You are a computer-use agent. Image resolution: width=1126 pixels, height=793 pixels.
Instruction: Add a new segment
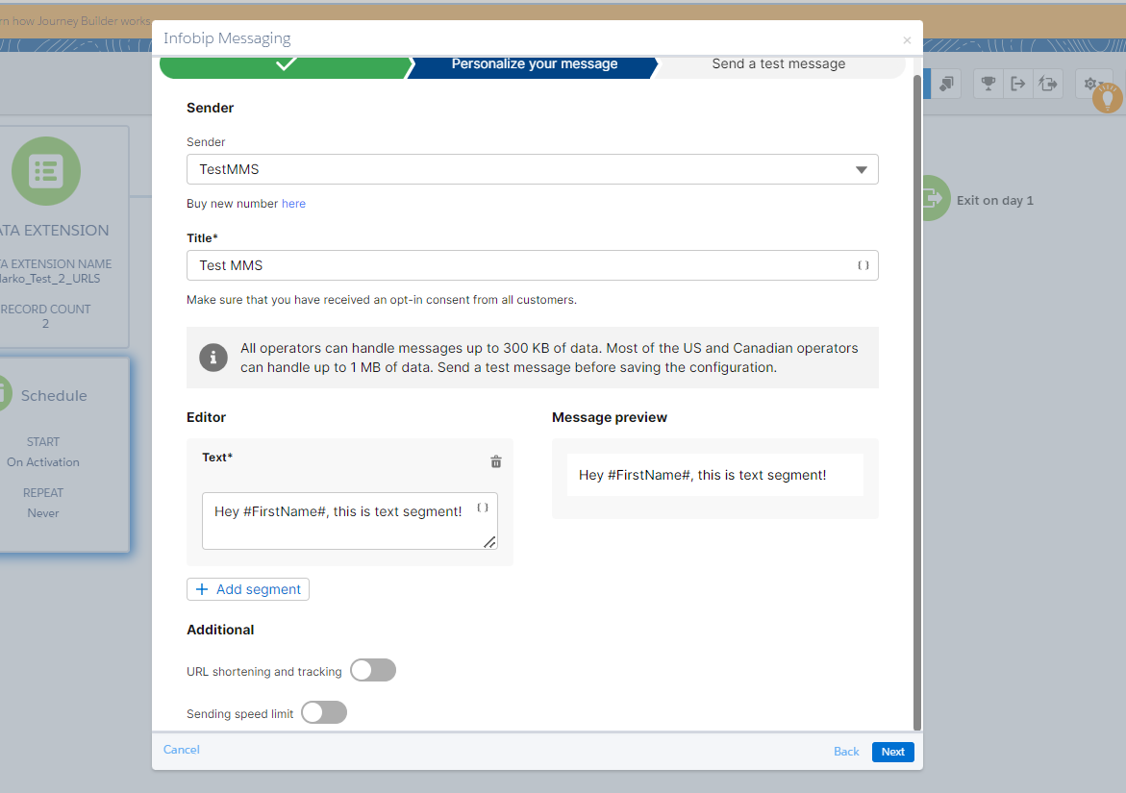(248, 589)
